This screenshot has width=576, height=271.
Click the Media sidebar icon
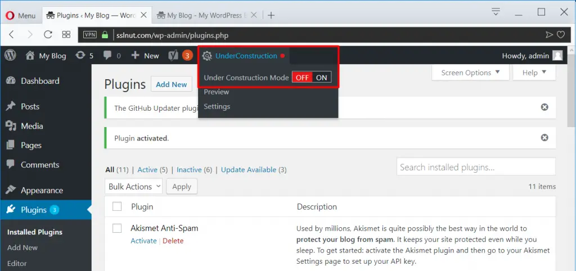[x=11, y=126]
